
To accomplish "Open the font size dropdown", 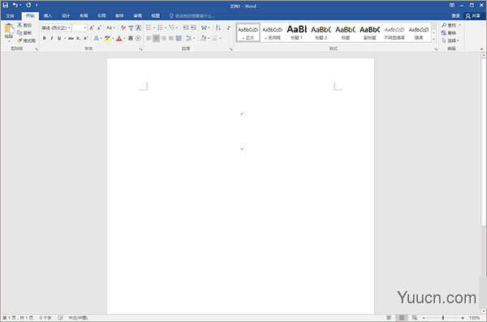I will 84,28.
